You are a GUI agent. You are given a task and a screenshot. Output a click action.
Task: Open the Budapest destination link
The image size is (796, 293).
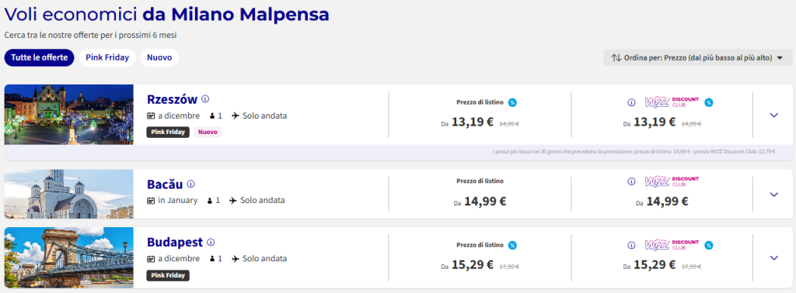pos(175,243)
